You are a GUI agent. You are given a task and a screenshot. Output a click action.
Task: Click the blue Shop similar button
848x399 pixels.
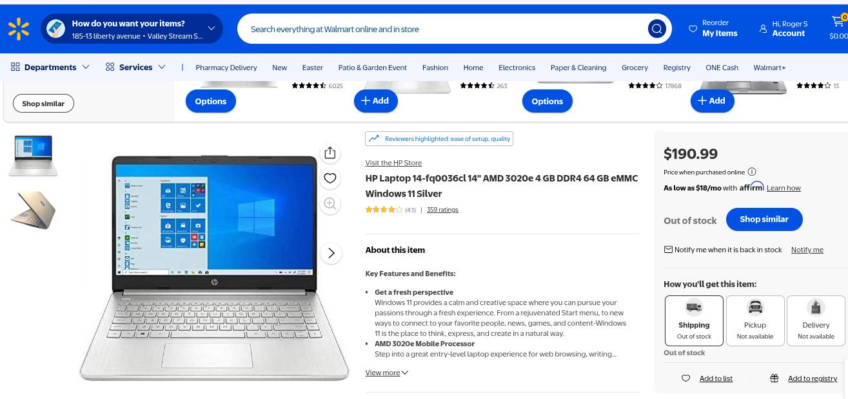point(764,219)
